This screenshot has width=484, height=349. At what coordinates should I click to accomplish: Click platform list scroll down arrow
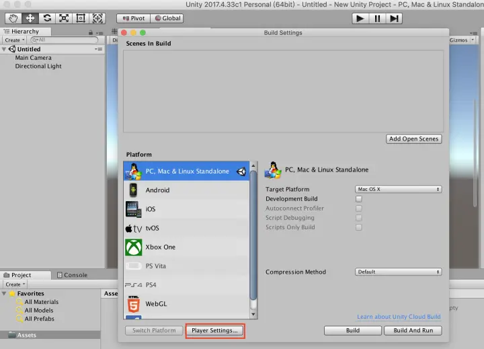pyautogui.click(x=253, y=315)
